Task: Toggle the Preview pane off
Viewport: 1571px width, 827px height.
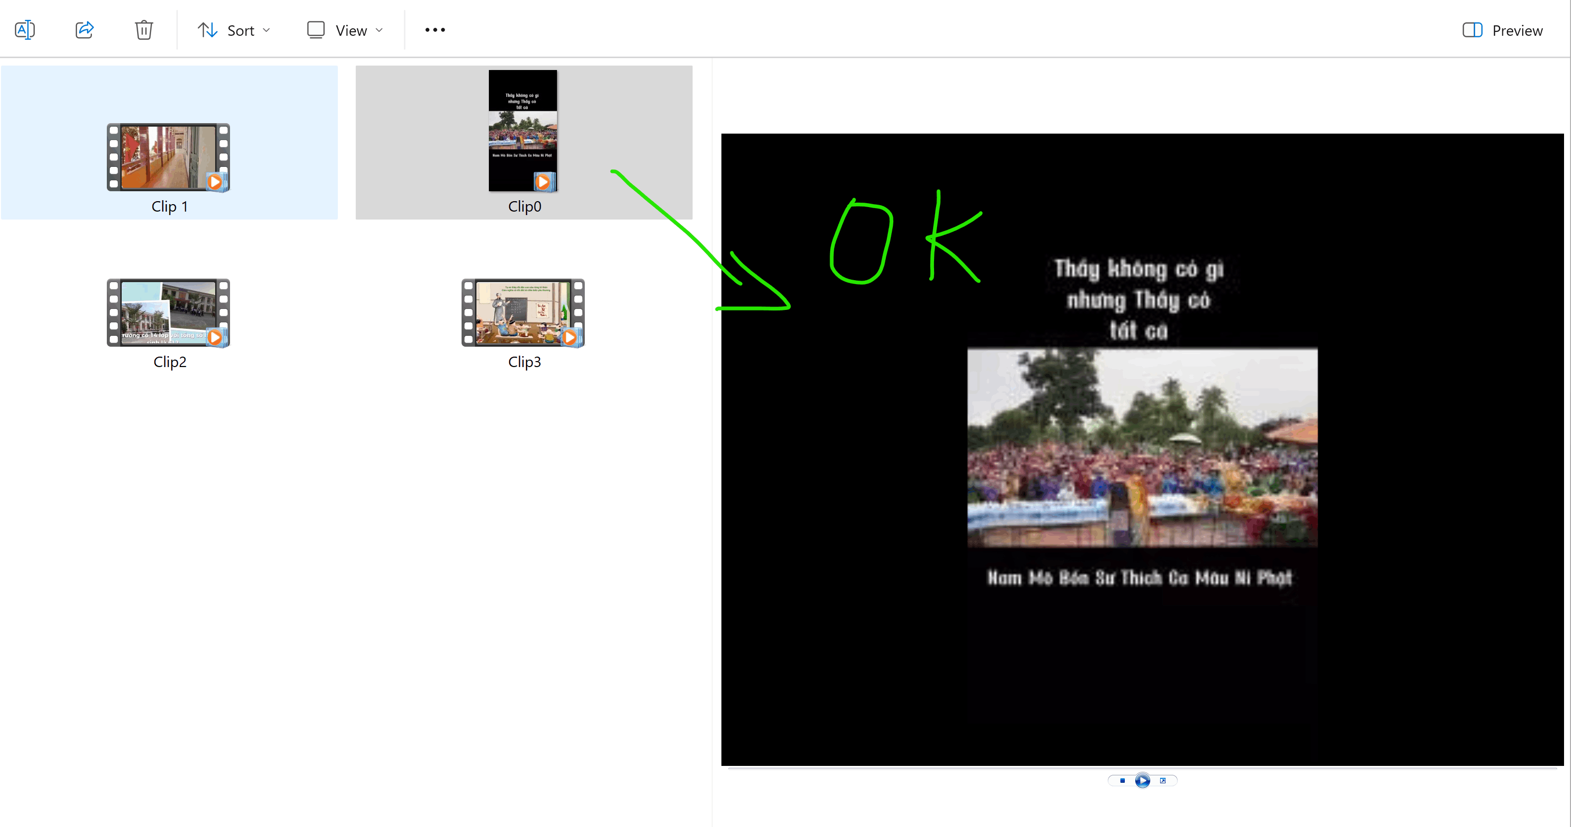Action: [x=1503, y=30]
